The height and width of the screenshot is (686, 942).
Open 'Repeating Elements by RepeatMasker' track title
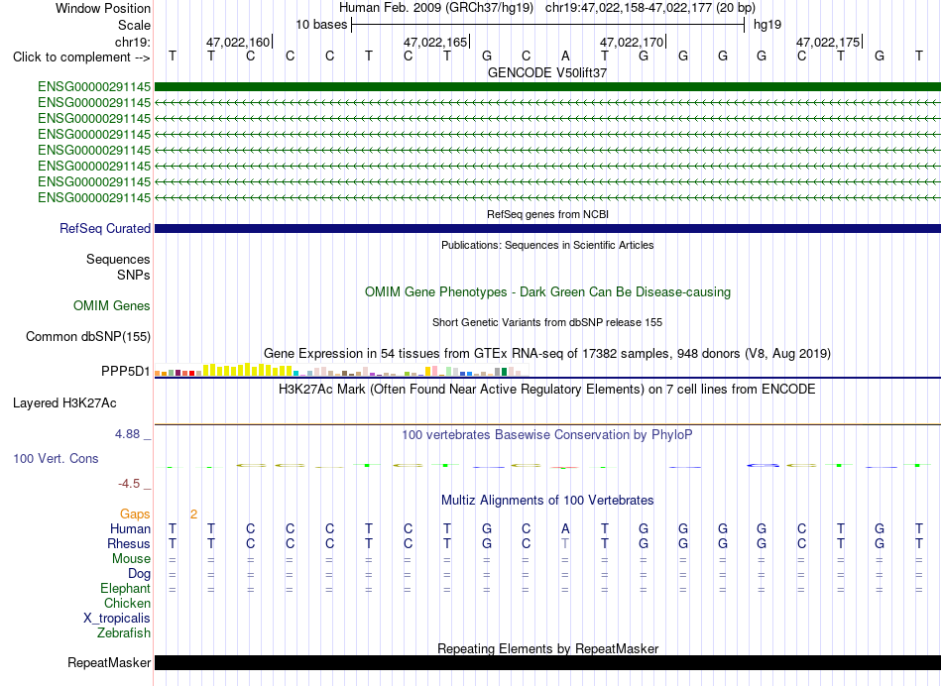547,648
